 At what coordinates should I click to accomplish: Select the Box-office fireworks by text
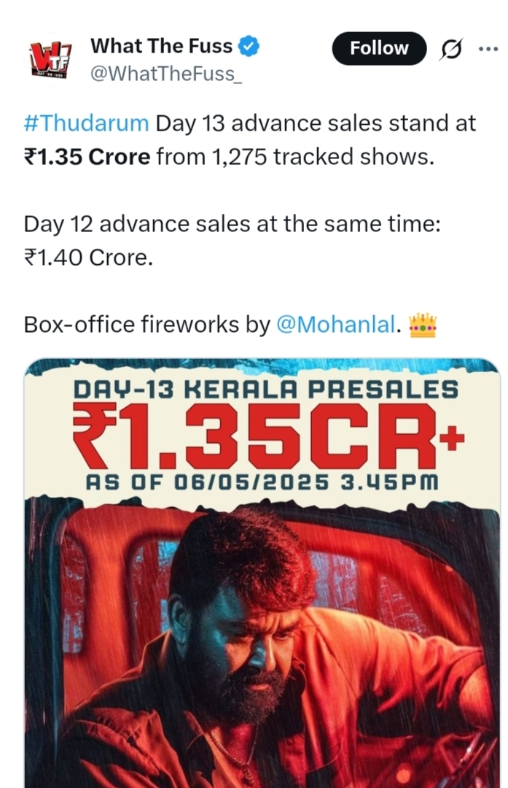147,324
